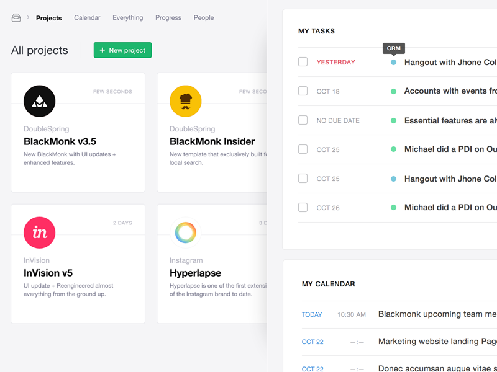
Task: Click the blue CRM dot on Yesterday task
Action: pos(393,62)
